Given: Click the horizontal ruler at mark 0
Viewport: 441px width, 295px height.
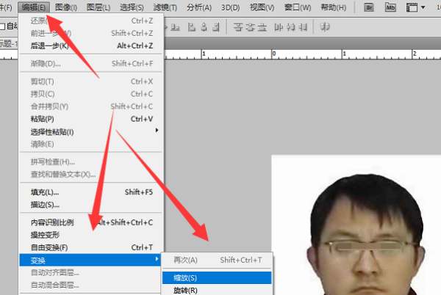Looking at the screenshot, I should tap(274, 54).
